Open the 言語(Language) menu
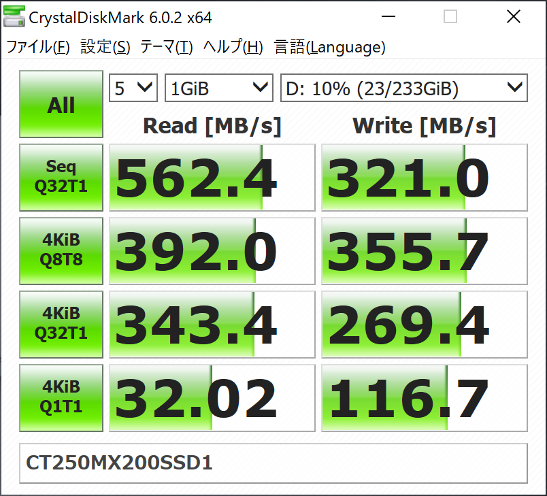This screenshot has height=496, width=547. (329, 47)
